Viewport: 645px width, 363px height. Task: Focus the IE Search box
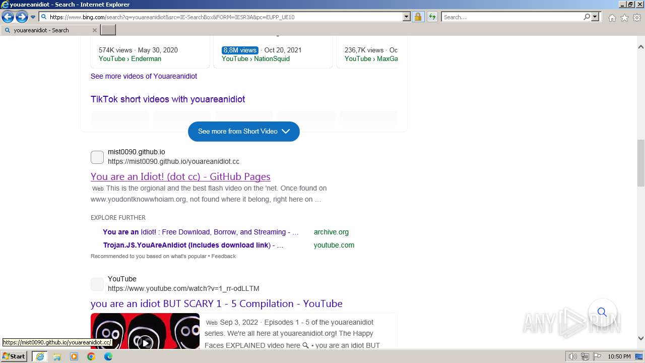click(511, 17)
